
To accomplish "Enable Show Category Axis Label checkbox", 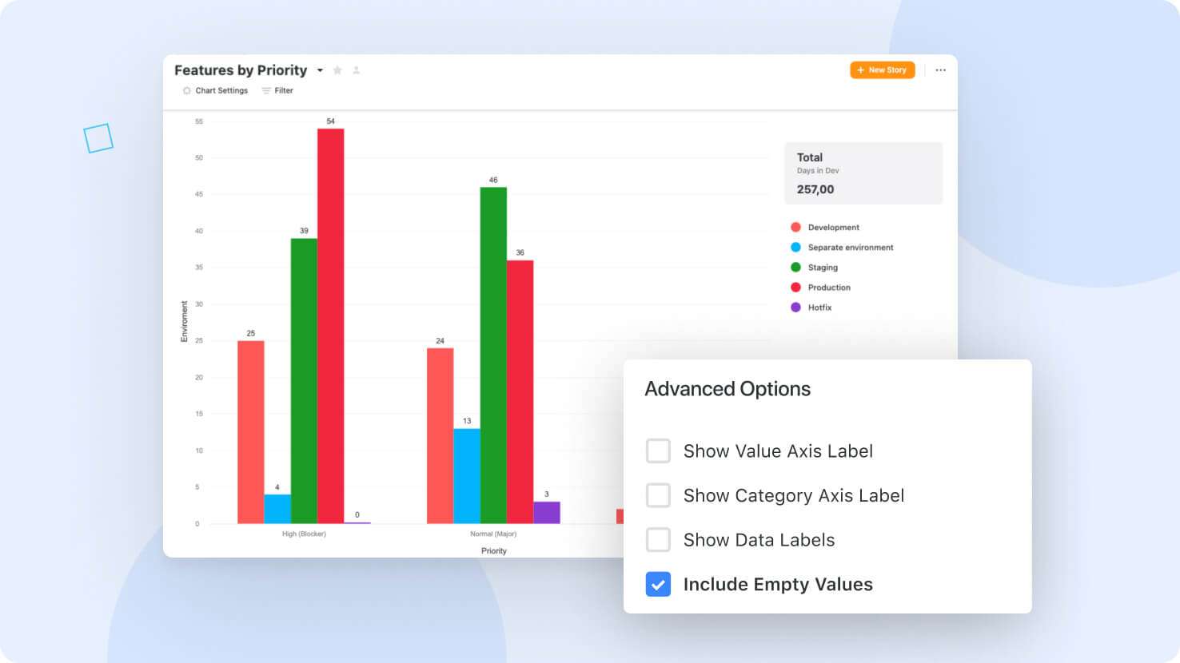I will coord(658,495).
